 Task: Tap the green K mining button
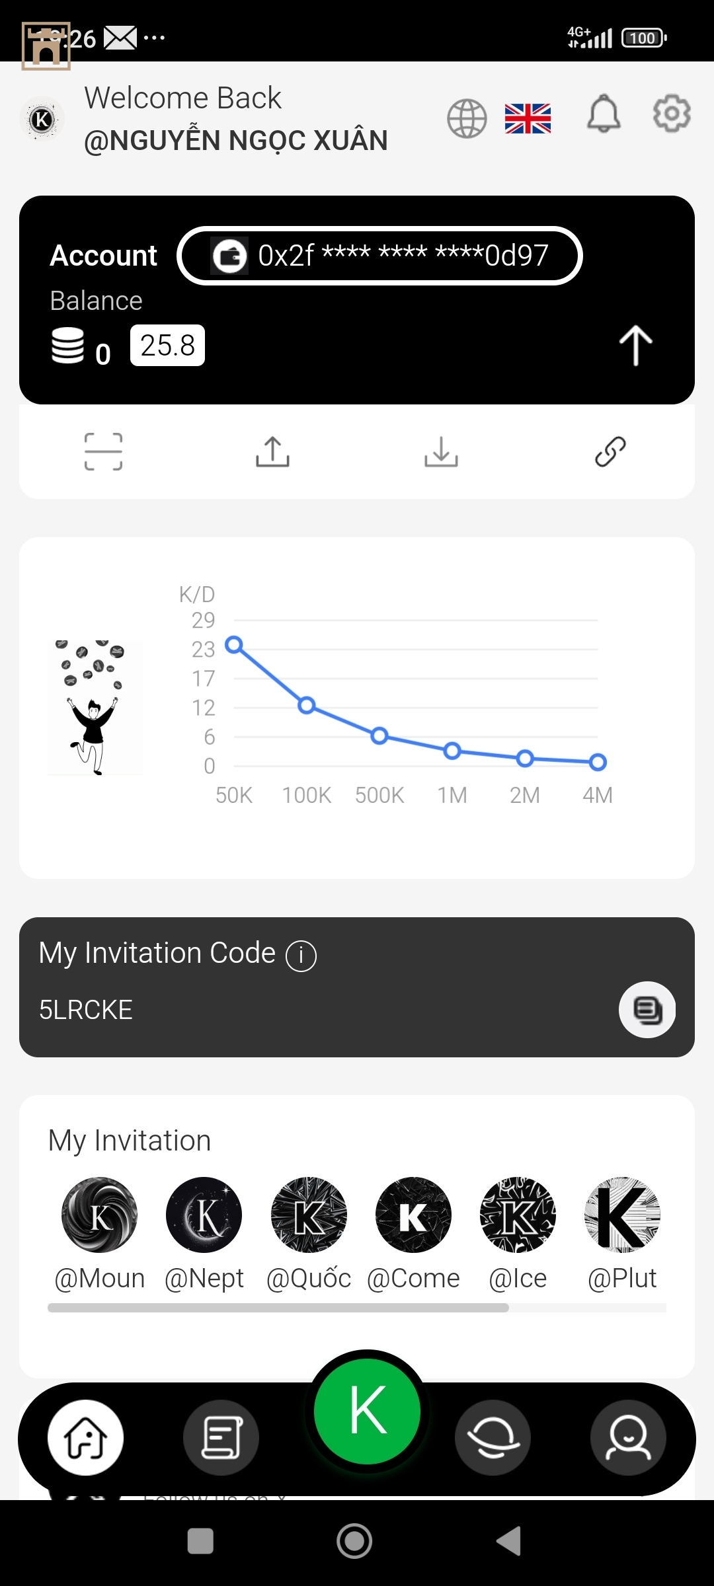click(x=367, y=1411)
